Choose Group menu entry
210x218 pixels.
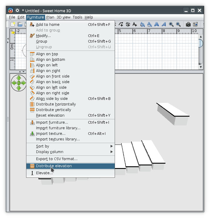[70, 41]
